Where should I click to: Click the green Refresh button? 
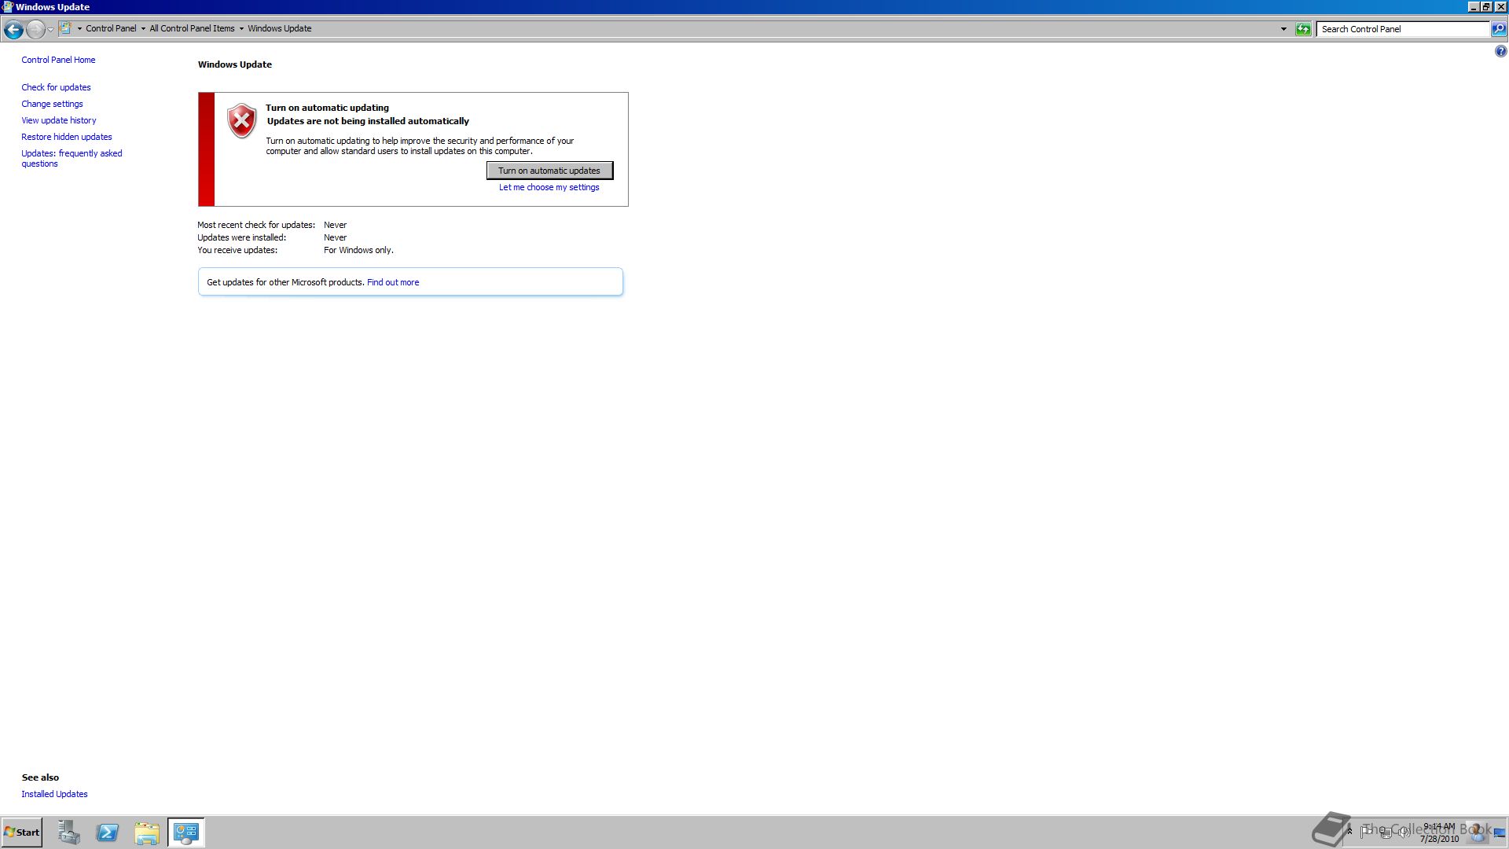[1303, 29]
